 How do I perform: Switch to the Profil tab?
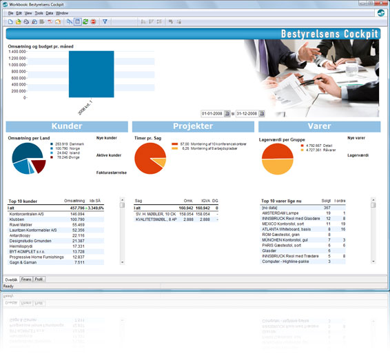point(39,279)
